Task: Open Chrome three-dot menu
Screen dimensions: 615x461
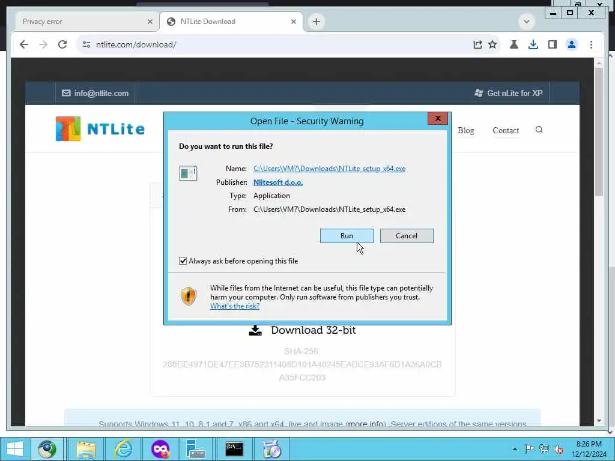Action: (x=591, y=44)
